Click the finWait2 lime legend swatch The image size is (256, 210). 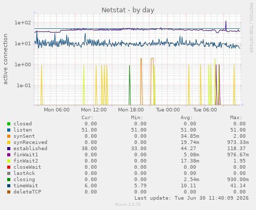(x=9, y=161)
